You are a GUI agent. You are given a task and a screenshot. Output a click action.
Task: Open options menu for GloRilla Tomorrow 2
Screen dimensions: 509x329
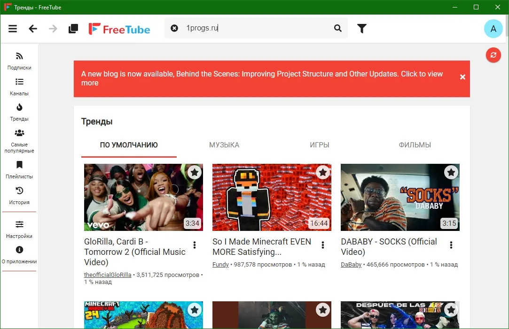point(195,245)
